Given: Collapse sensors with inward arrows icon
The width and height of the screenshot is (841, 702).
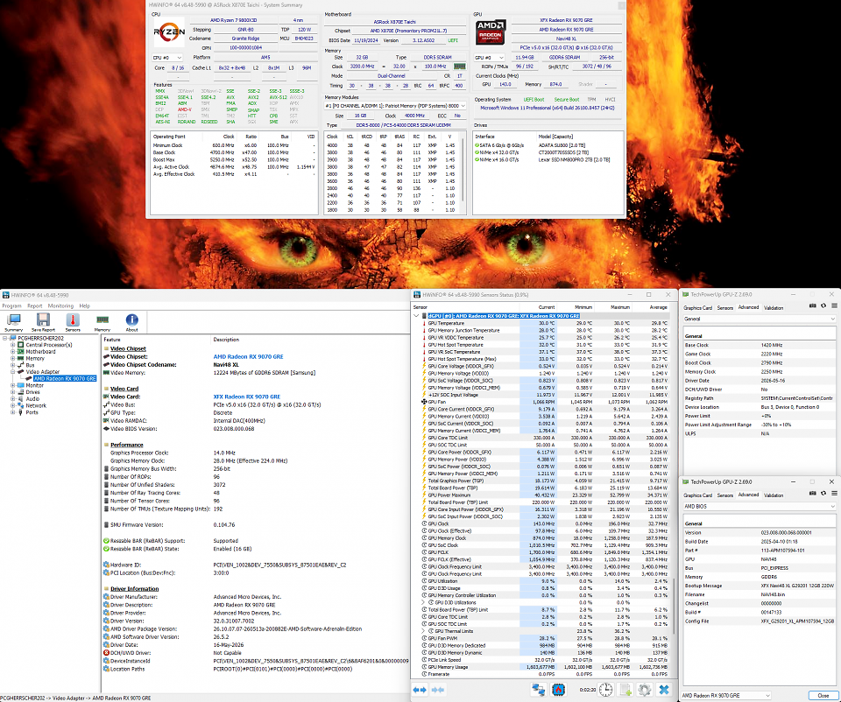Looking at the screenshot, I should tap(437, 690).
